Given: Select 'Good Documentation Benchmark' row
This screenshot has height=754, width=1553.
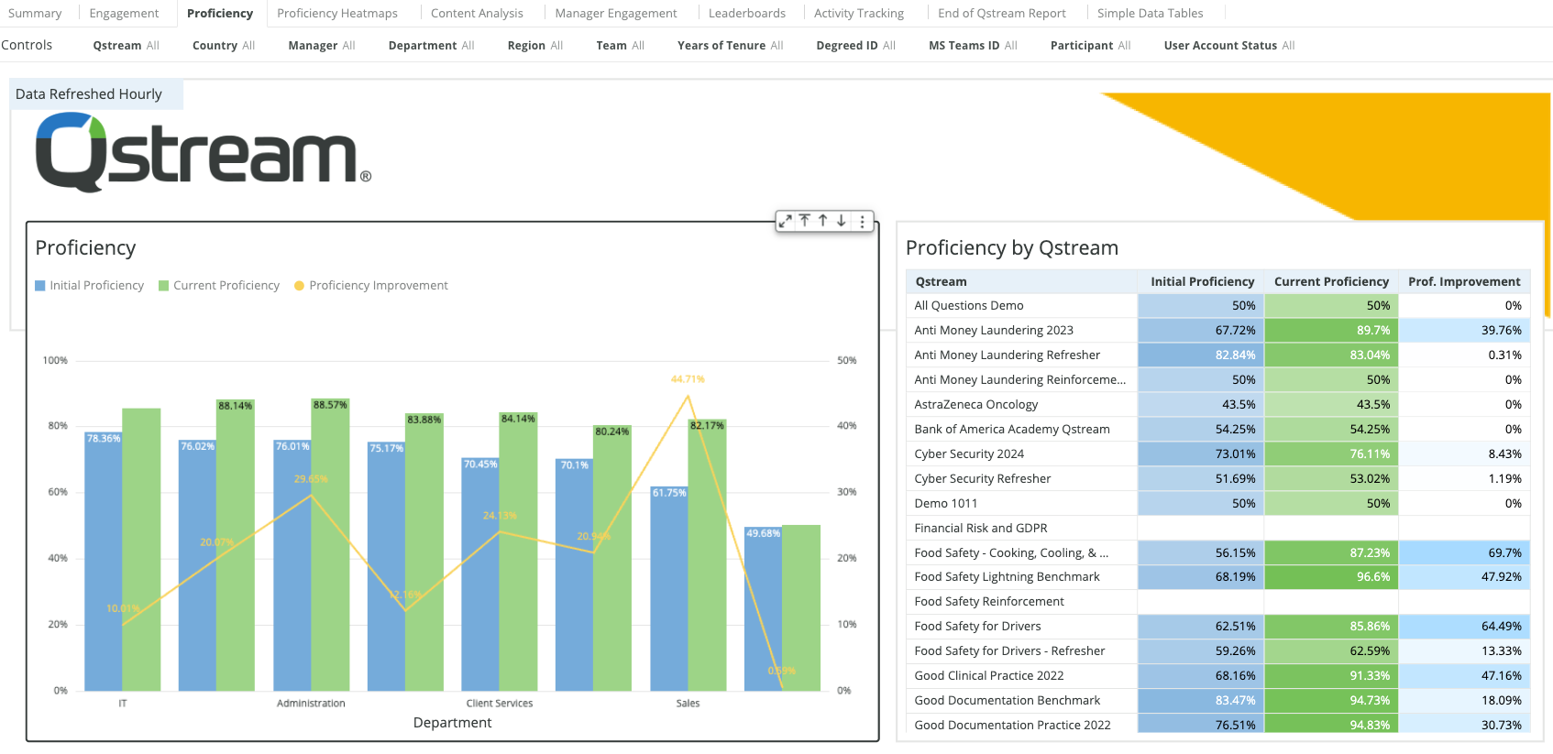Looking at the screenshot, I should (1217, 701).
